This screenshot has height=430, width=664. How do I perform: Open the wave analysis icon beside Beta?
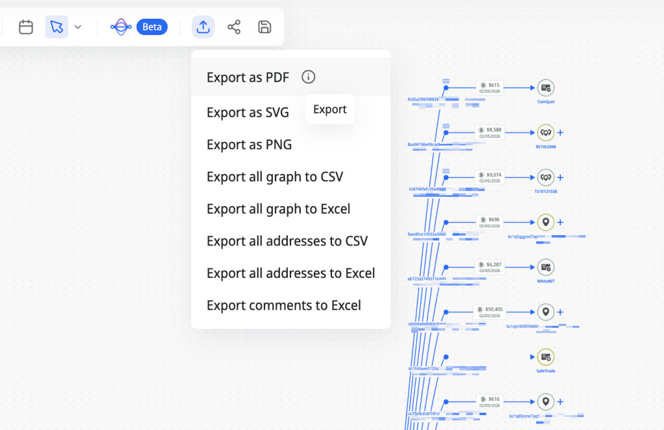121,27
